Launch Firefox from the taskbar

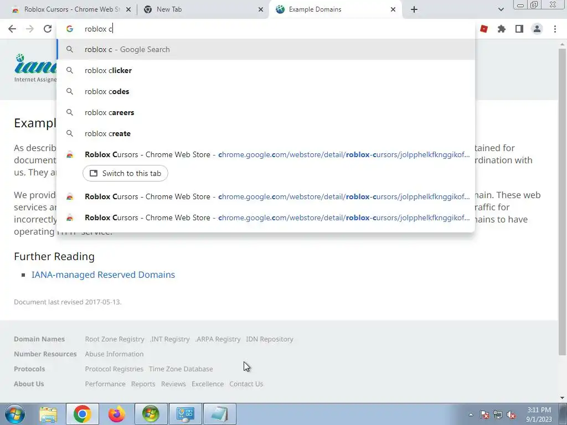116,414
